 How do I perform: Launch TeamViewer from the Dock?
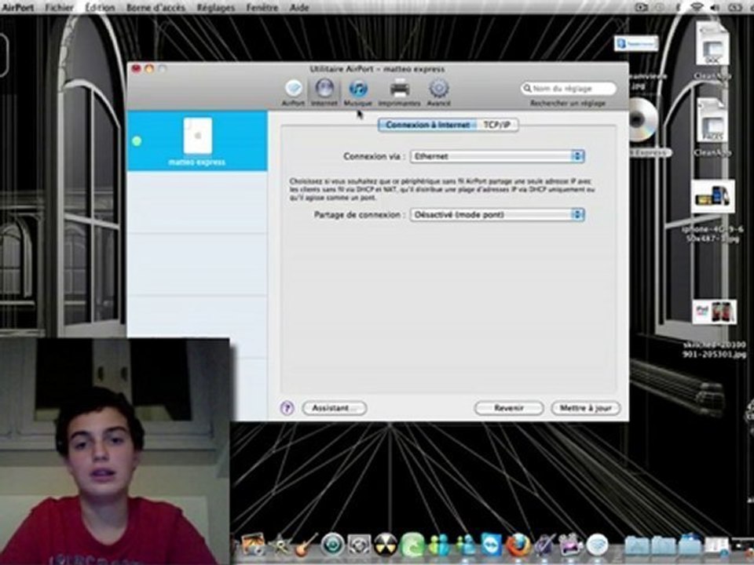click(x=491, y=545)
